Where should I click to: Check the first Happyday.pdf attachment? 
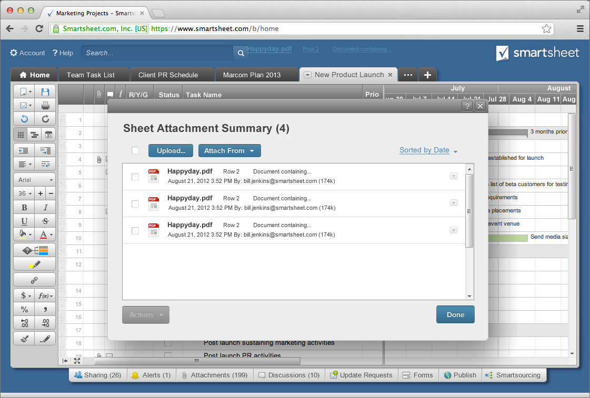click(x=135, y=177)
